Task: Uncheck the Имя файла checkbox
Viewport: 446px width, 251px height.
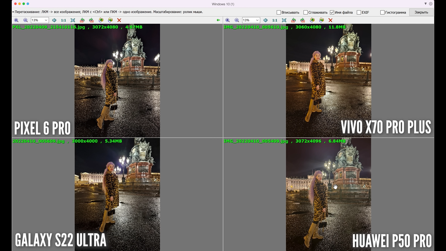Action: [x=332, y=12]
